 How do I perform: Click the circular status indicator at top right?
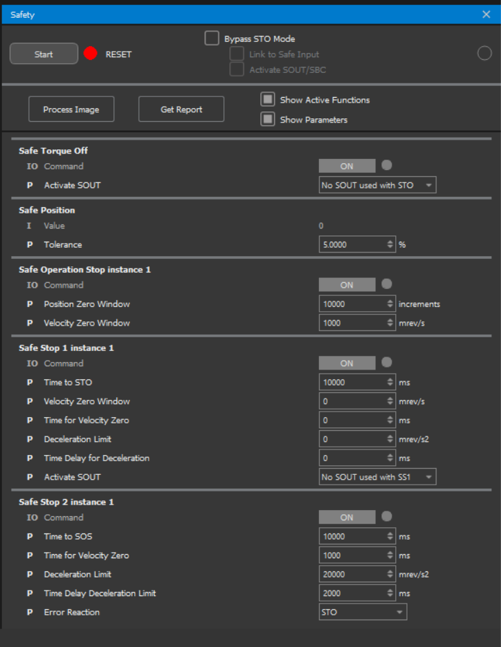485,54
